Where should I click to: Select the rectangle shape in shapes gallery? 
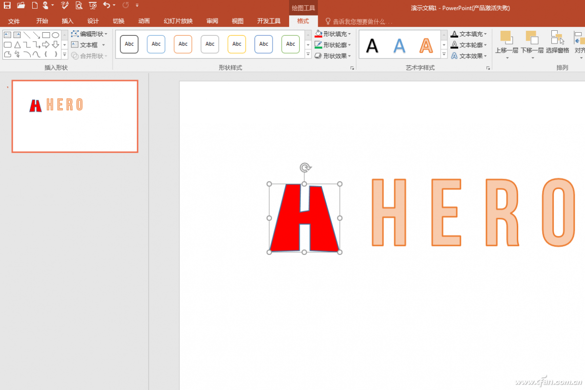pos(46,35)
